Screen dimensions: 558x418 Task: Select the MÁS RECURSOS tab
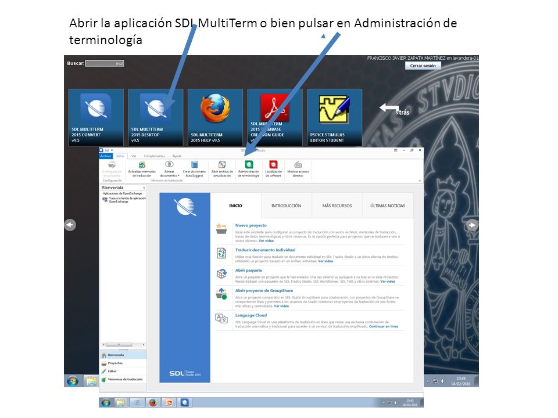(x=337, y=206)
